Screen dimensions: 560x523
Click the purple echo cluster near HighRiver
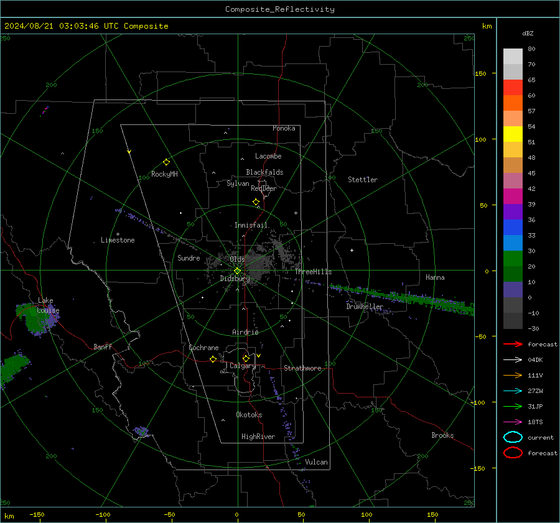coord(287,426)
